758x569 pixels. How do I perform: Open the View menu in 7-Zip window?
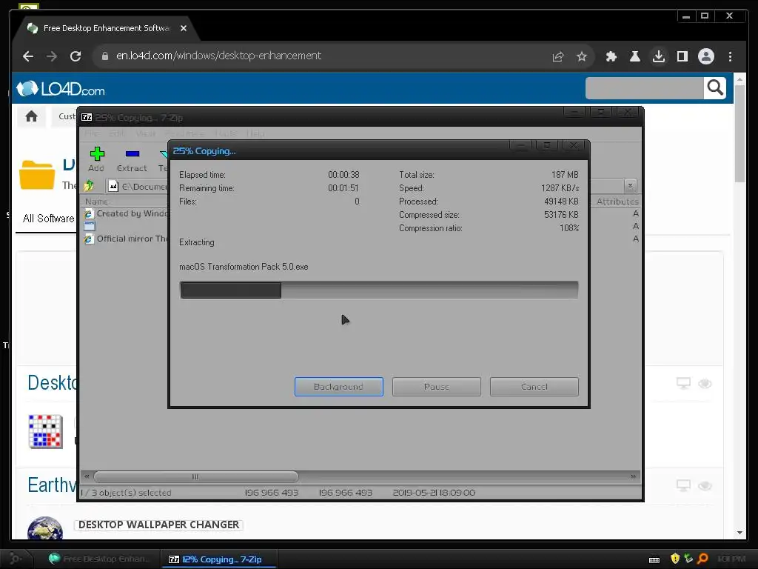(146, 133)
